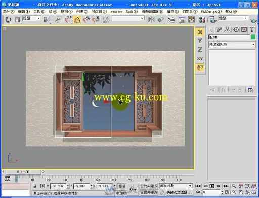Select the Arc Rotate navigation icon
The image size is (259, 198).
point(247,192)
